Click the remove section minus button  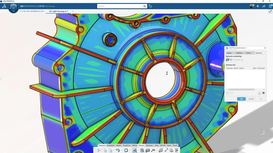tap(231, 93)
